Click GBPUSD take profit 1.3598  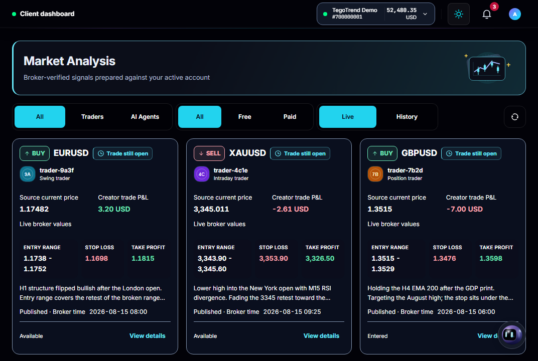[x=491, y=259]
